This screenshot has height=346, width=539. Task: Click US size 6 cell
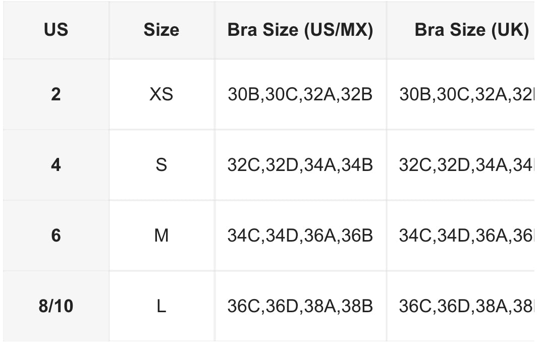click(56, 236)
